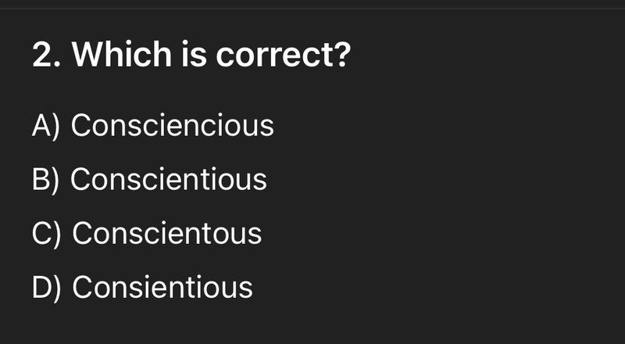Click the letter label "C)"
This screenshot has width=625, height=344.
tap(46, 234)
